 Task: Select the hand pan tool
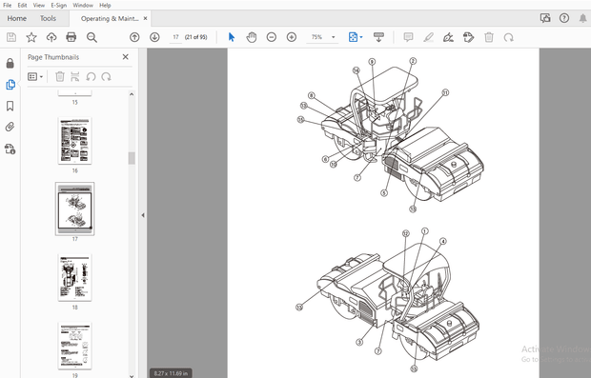(x=252, y=37)
